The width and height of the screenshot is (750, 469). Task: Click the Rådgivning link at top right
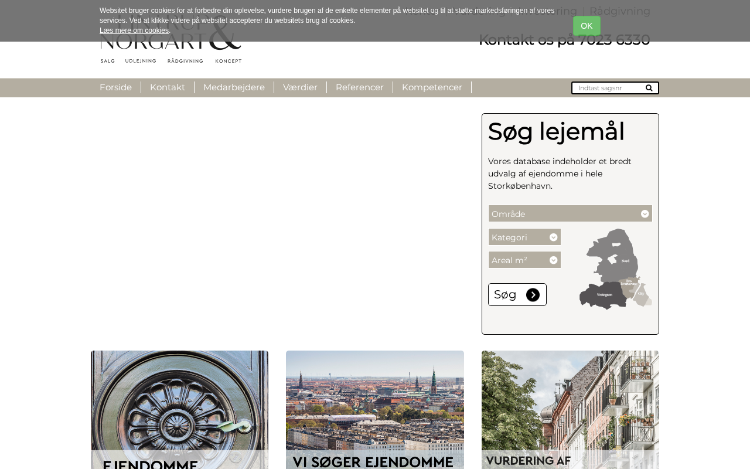[x=620, y=11]
